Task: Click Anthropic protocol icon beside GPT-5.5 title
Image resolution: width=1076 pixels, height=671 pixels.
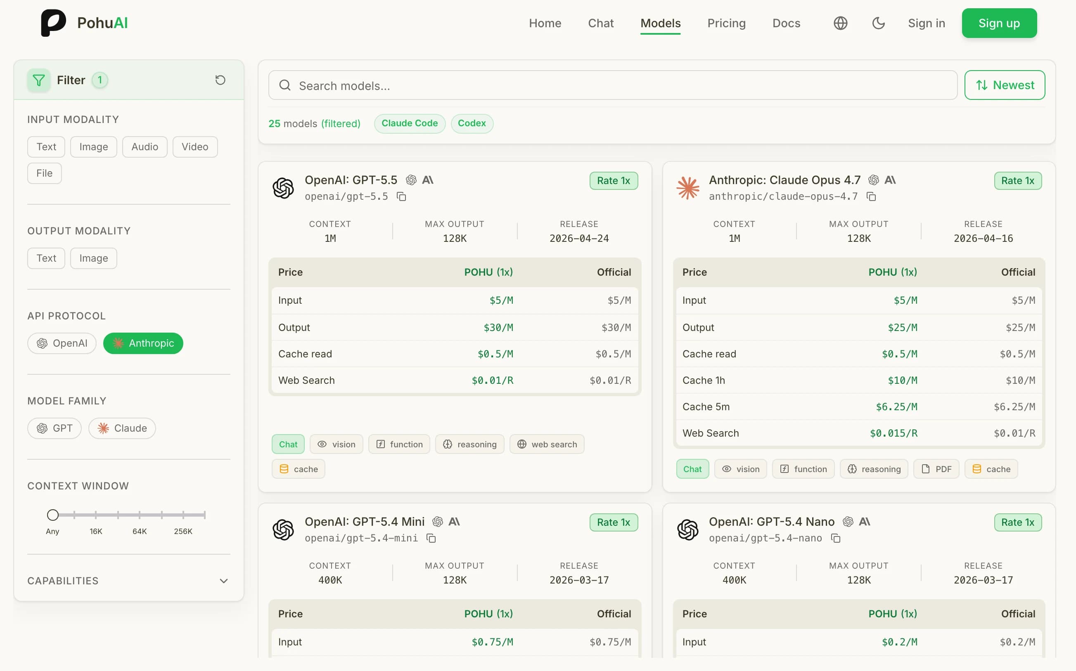Action: [427, 180]
